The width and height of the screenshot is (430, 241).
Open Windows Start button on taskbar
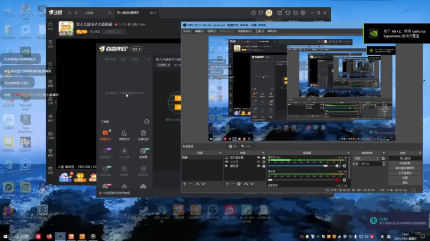[5, 236]
